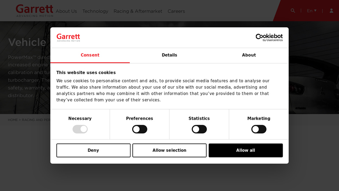The height and width of the screenshot is (191, 339).
Task: Expand the En language dropdown
Action: [311, 11]
